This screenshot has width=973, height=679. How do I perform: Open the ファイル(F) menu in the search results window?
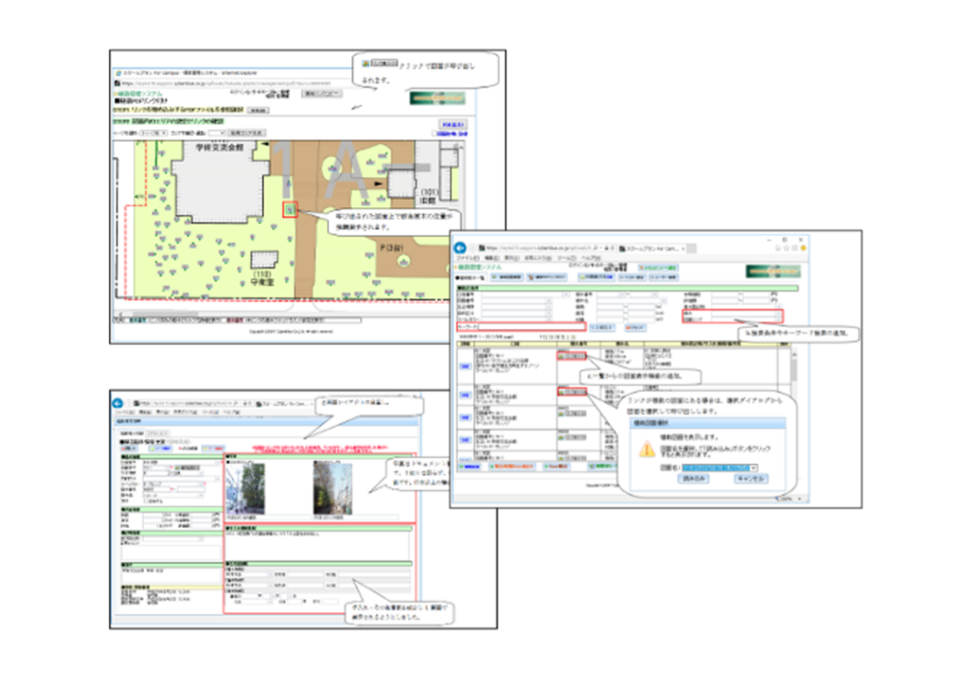pyautogui.click(x=467, y=258)
